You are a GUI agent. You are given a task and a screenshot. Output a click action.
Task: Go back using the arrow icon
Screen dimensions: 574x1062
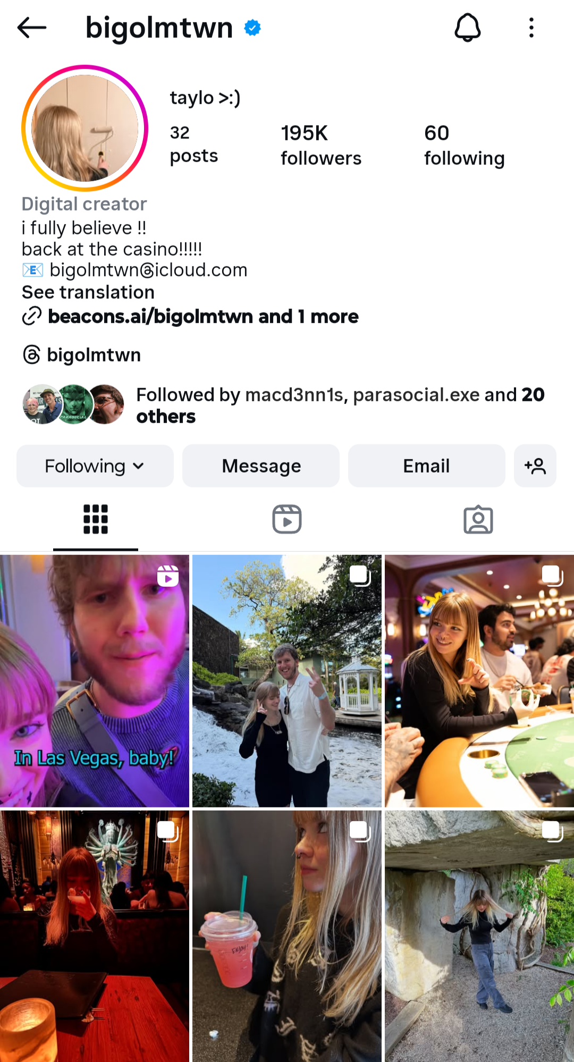click(x=32, y=28)
